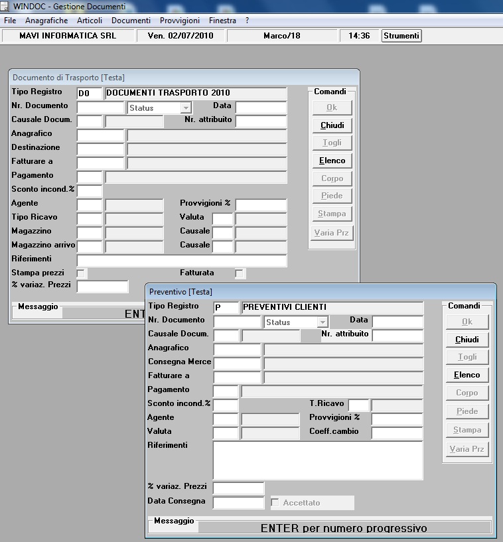Focus Nr. attribuito field in Documento di Trasporto

(261, 121)
